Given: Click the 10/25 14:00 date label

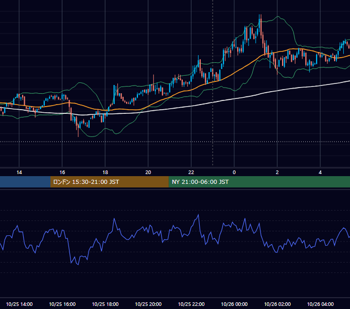Looking at the screenshot, I should pyautogui.click(x=19, y=304).
